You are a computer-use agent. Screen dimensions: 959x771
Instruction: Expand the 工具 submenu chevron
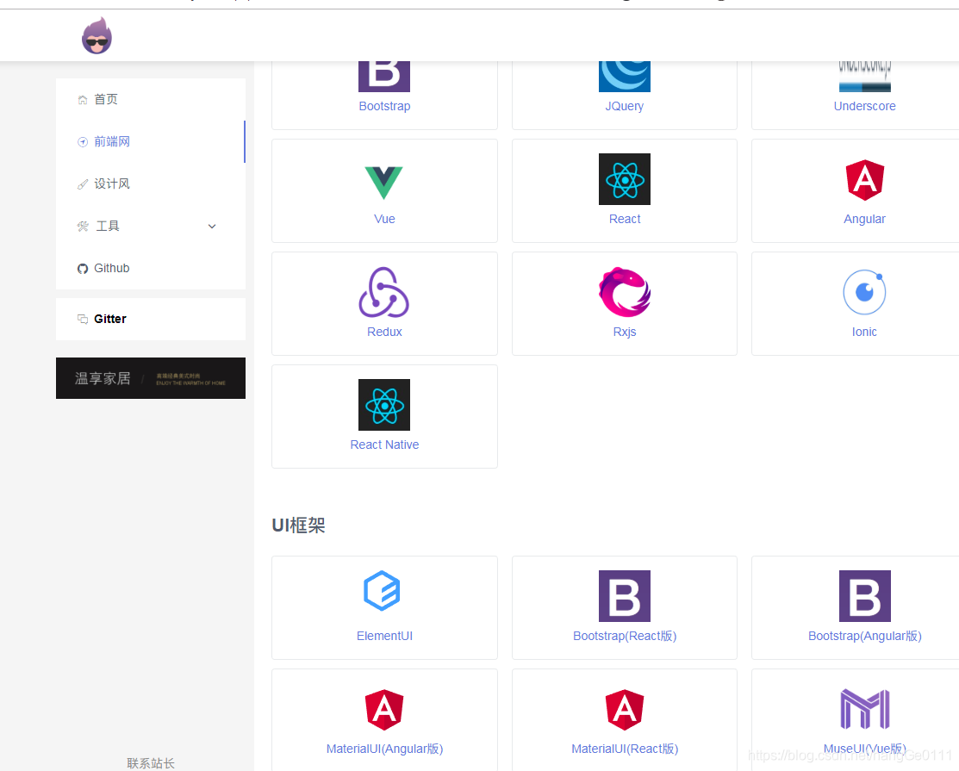[x=212, y=227]
